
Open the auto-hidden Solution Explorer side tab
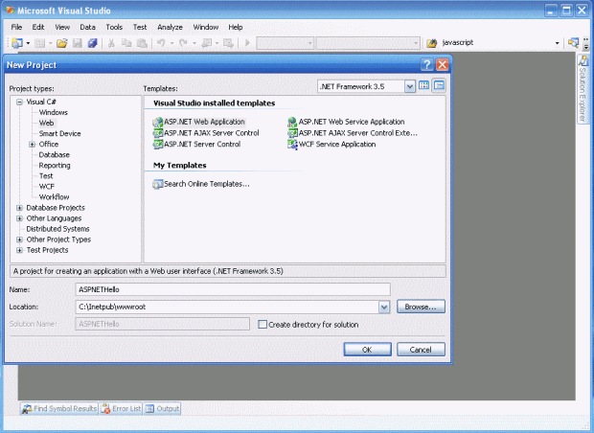pyautogui.click(x=582, y=89)
